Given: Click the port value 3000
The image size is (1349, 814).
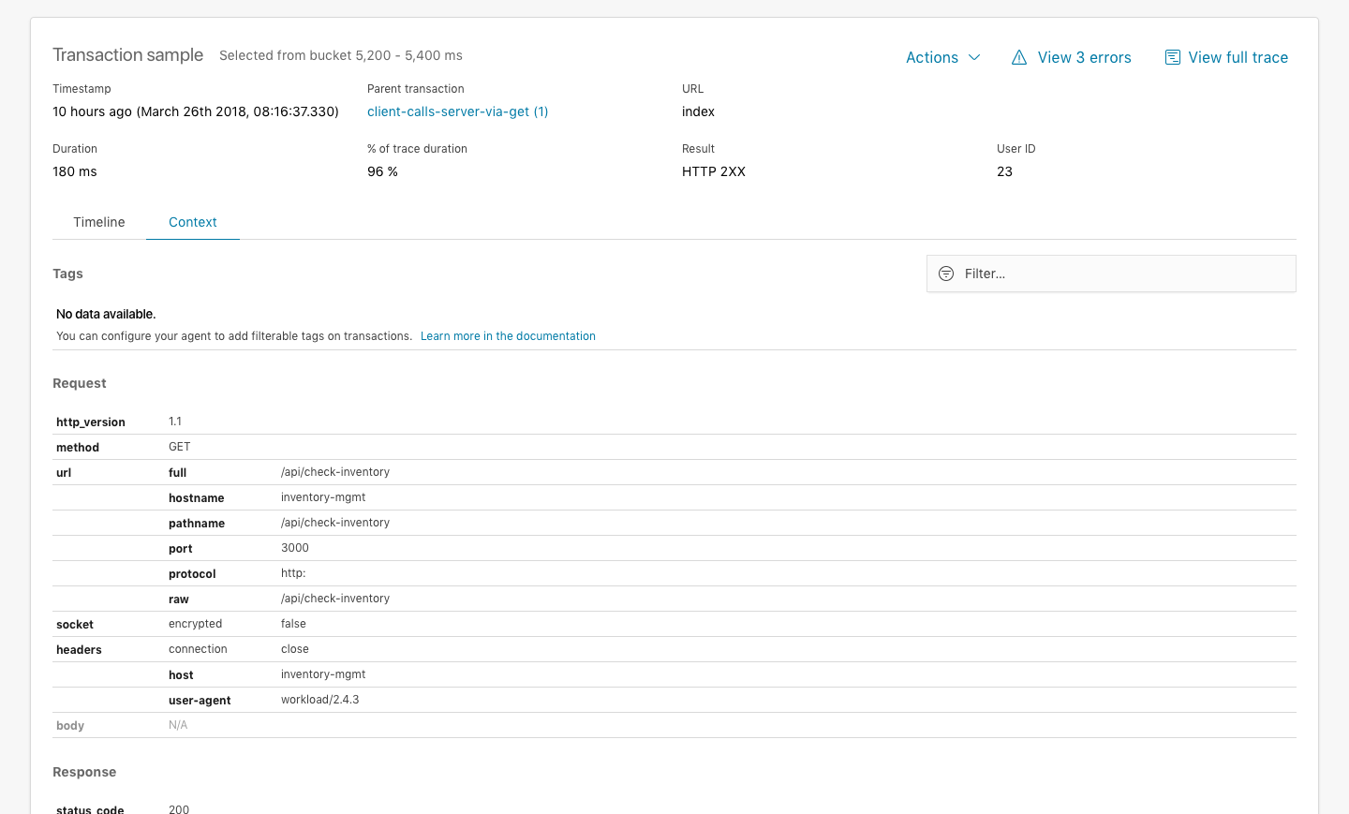Looking at the screenshot, I should click(294, 547).
